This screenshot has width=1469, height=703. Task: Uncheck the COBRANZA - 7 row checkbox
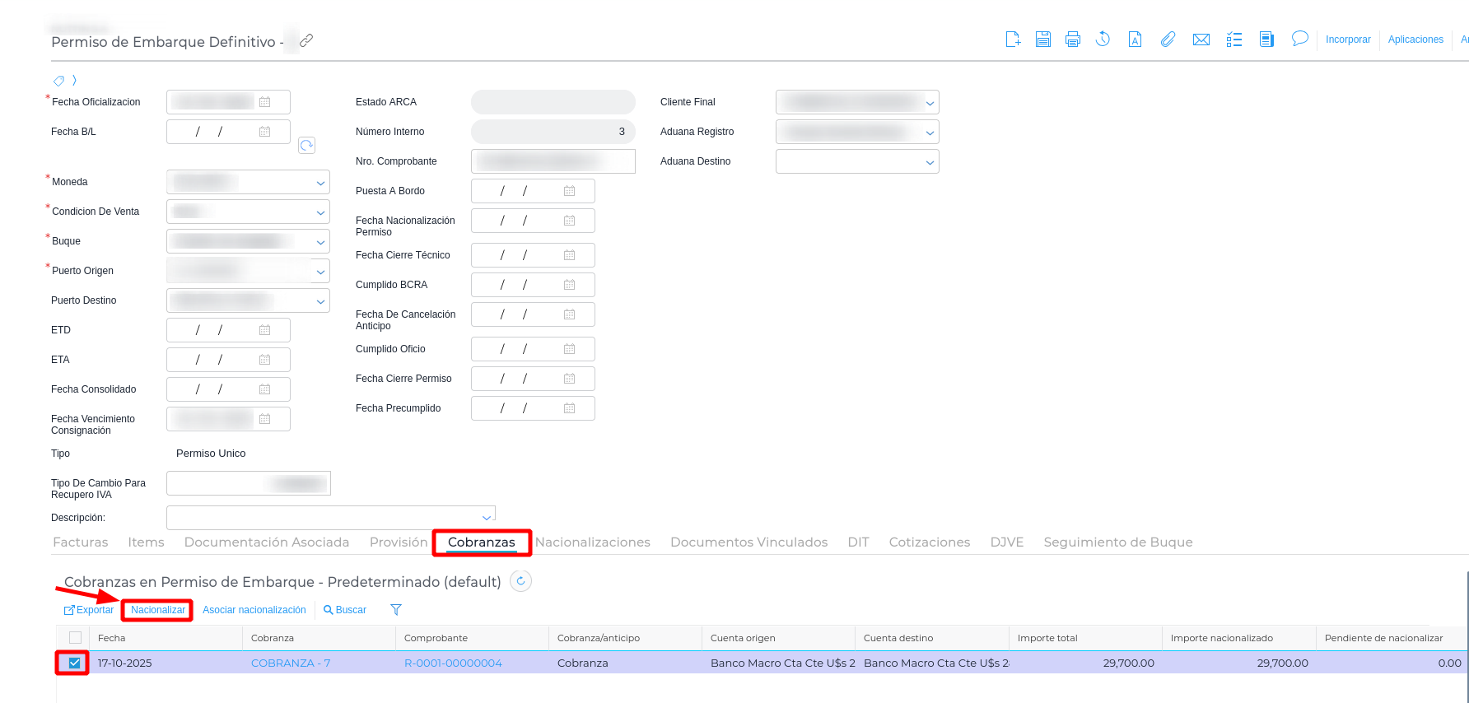75,663
